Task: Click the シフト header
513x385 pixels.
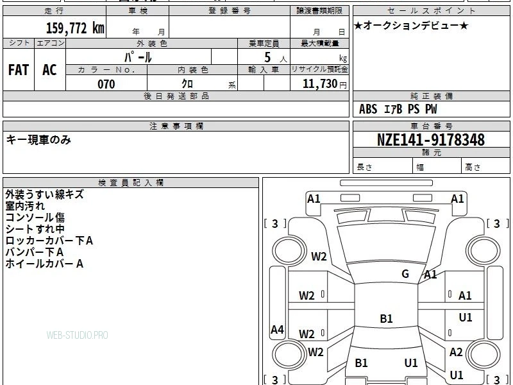Action: [19, 43]
